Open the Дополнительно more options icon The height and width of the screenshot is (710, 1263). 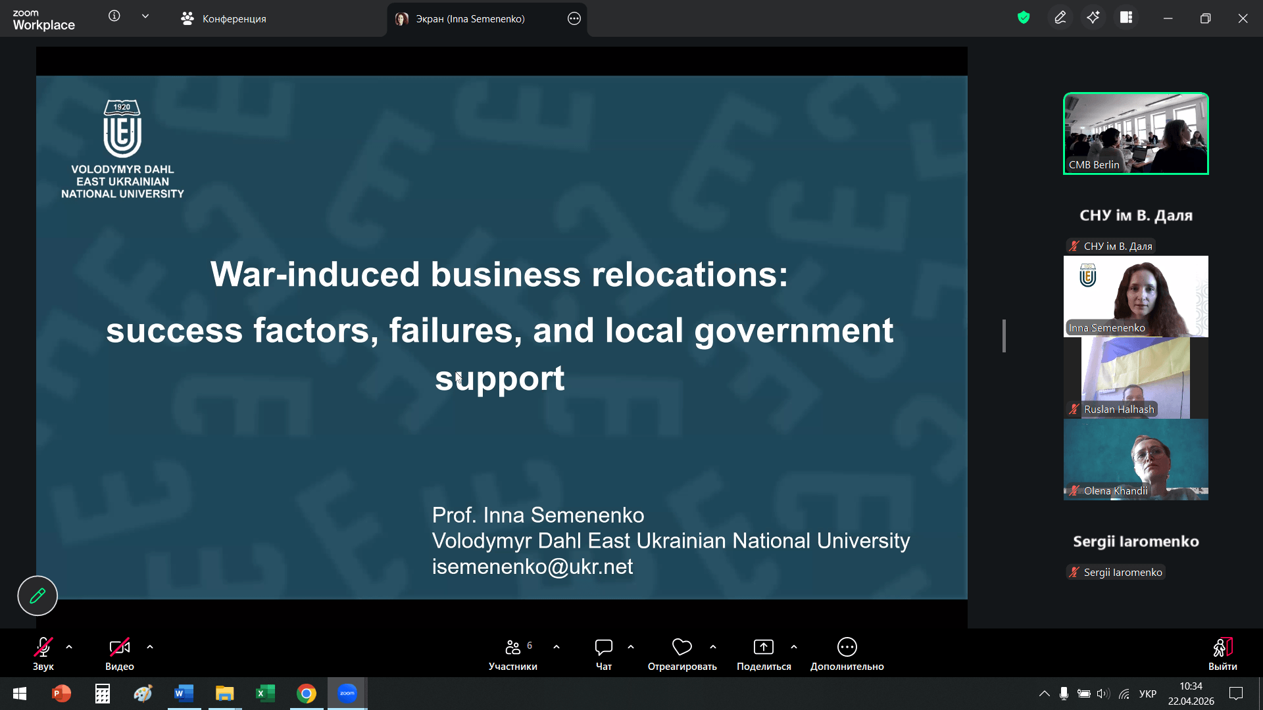[x=847, y=648]
